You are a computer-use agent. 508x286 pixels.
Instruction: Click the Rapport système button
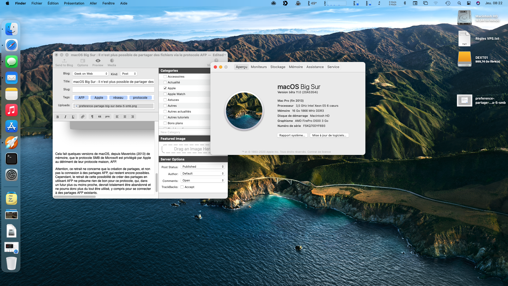(x=292, y=135)
